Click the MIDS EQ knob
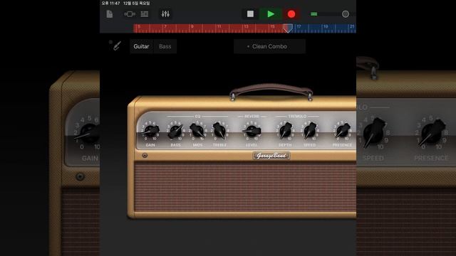 [197, 131]
